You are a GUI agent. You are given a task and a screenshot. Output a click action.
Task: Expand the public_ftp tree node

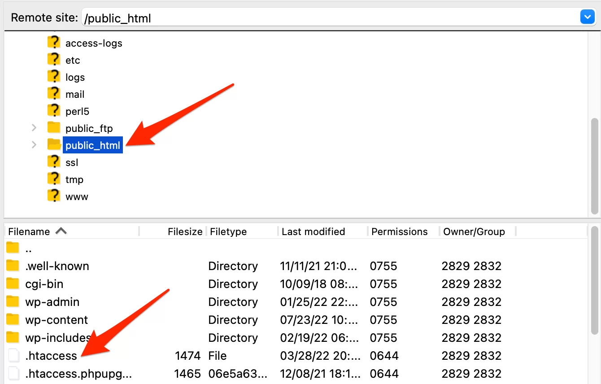point(34,128)
